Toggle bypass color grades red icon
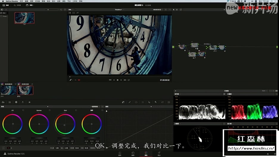 coord(79,80)
